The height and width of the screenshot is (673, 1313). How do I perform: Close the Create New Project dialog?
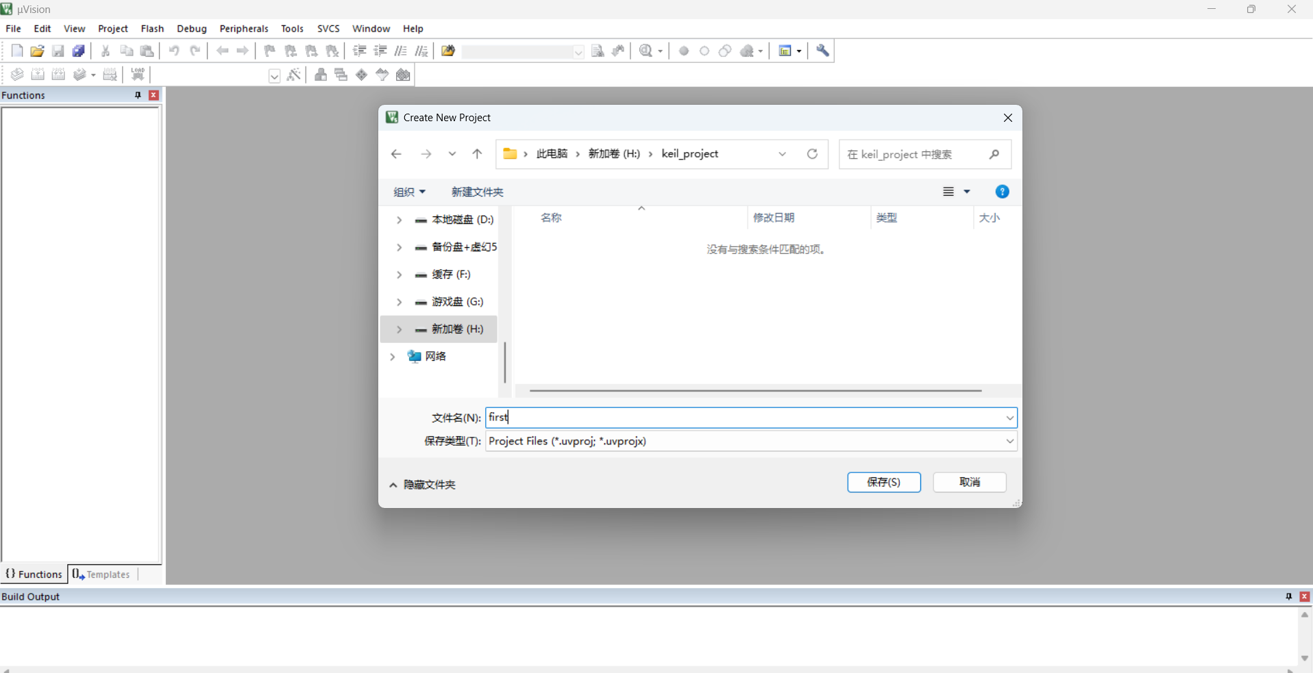[1007, 118]
